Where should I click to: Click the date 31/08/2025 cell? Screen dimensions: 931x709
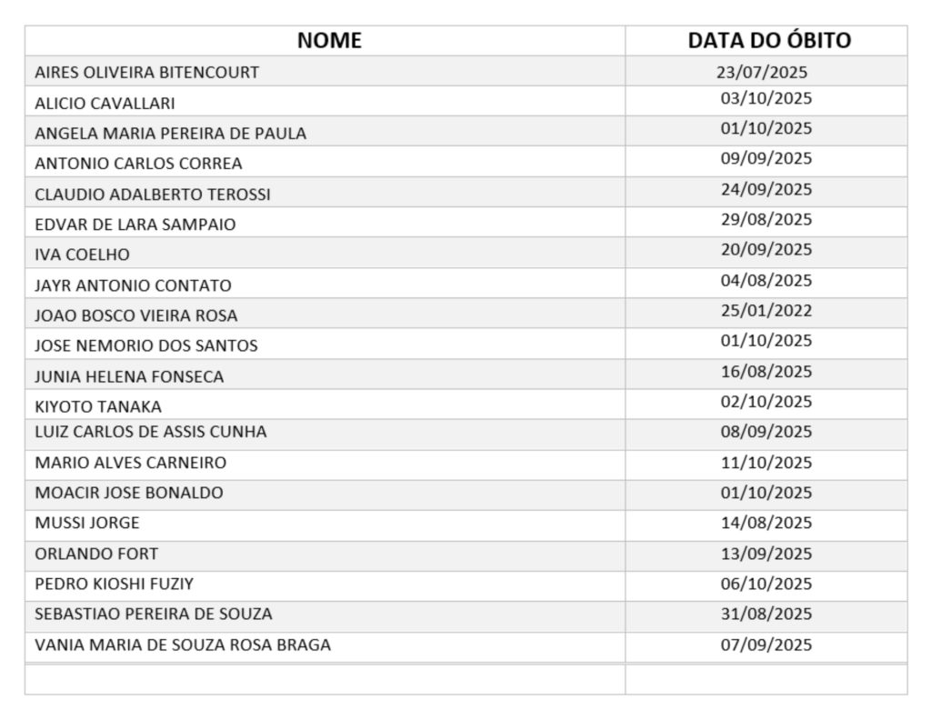click(766, 614)
